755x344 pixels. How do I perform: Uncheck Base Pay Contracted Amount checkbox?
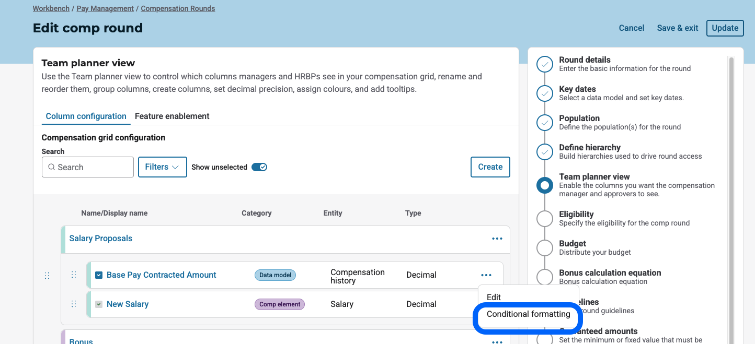pyautogui.click(x=99, y=275)
